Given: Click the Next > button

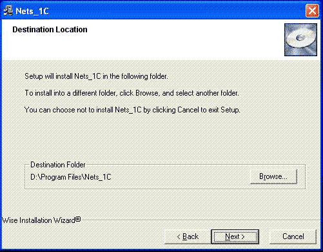Looking at the screenshot, I should tap(235, 236).
